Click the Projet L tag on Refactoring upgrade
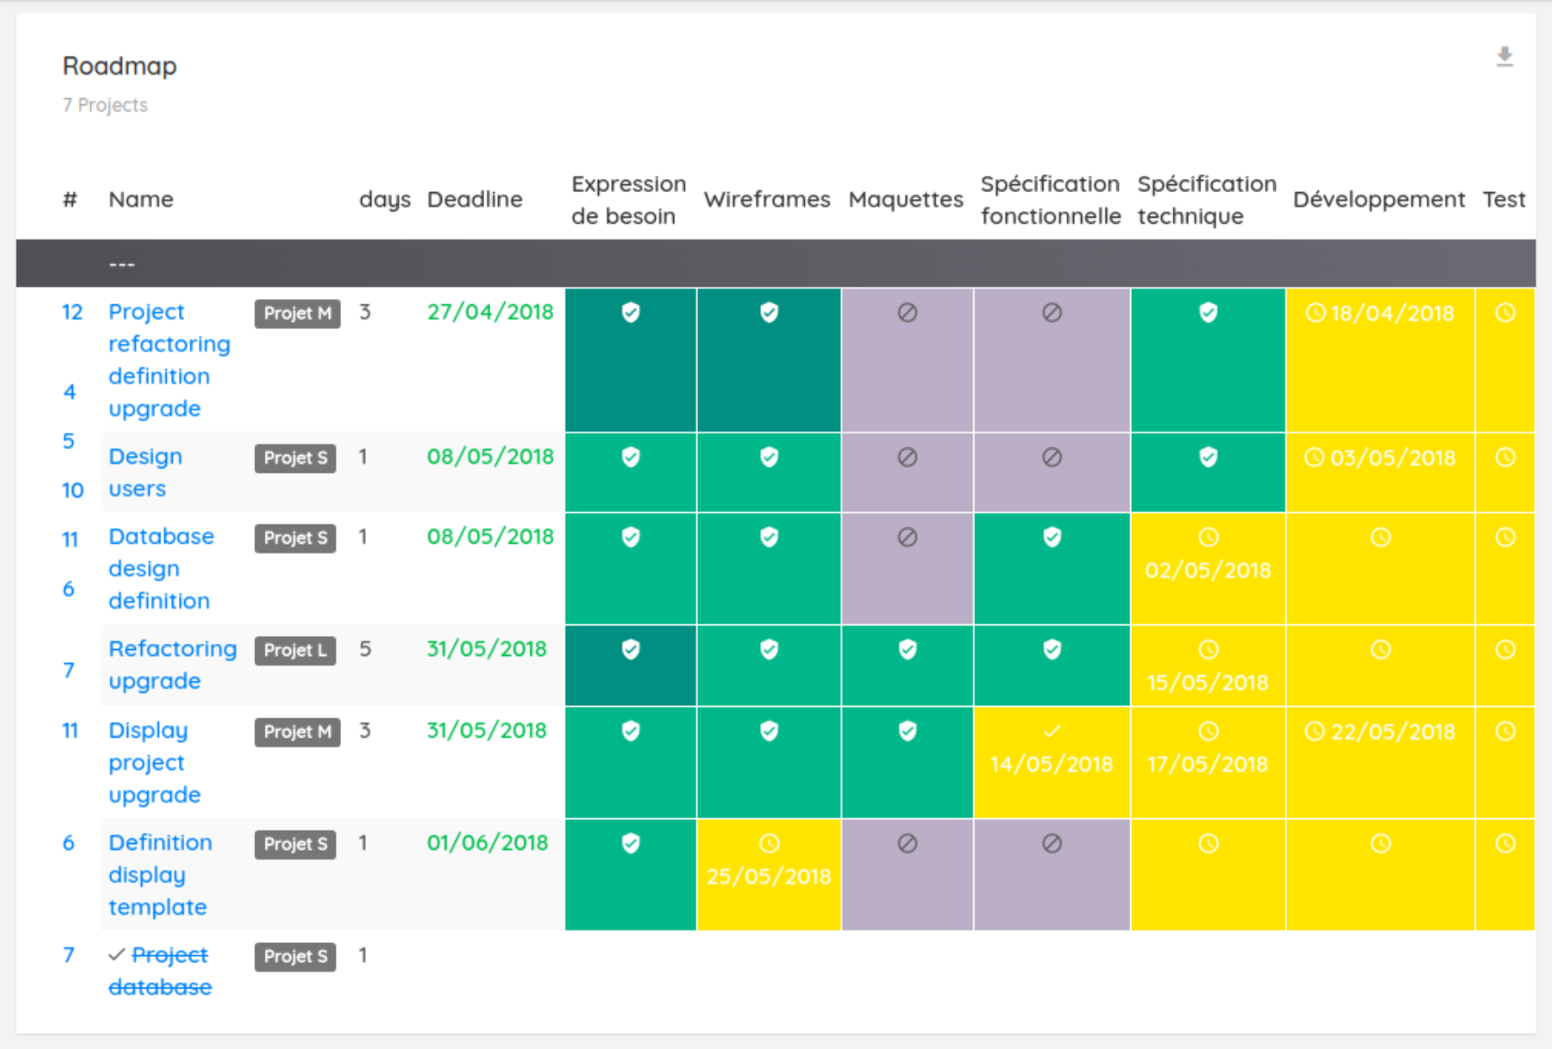This screenshot has width=1552, height=1049. (295, 650)
